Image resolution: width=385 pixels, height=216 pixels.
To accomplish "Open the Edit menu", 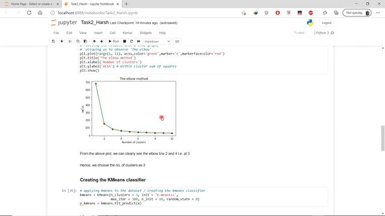I will [69, 33].
